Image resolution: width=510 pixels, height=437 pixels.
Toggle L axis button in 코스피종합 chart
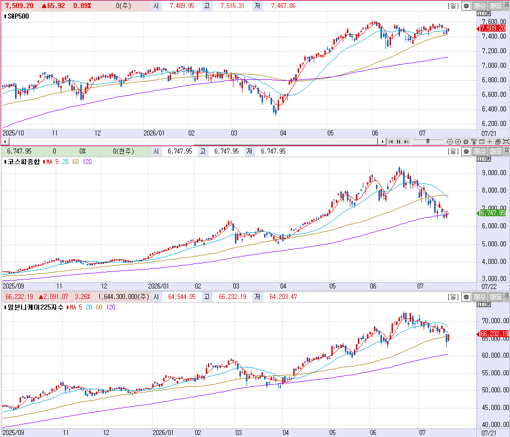click(479, 159)
